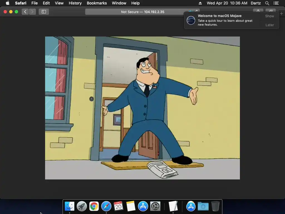Go forward to next page
This screenshot has height=214, width=285.
[32, 12]
